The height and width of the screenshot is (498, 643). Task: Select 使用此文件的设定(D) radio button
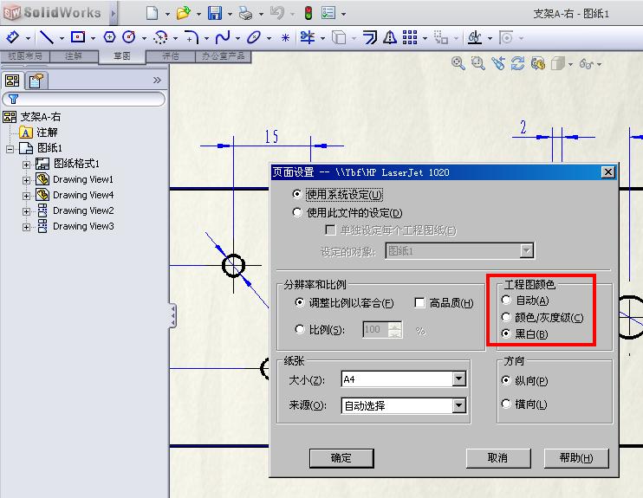pyautogui.click(x=297, y=212)
